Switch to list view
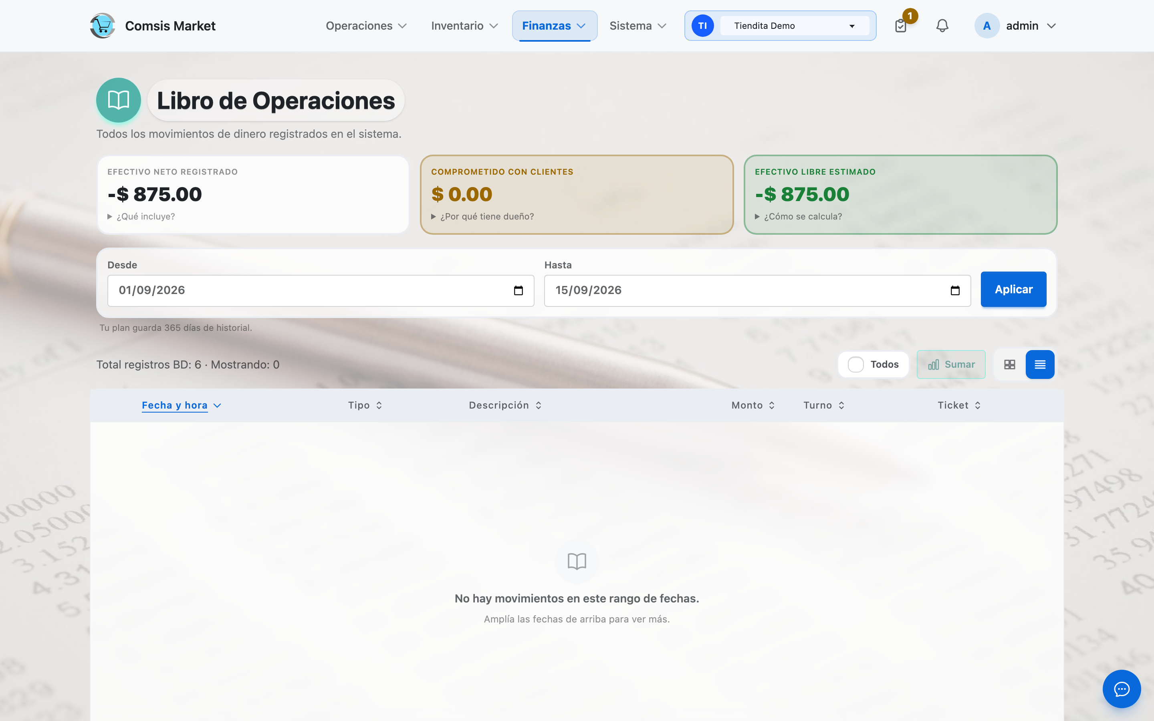This screenshot has width=1154, height=721. click(1040, 365)
